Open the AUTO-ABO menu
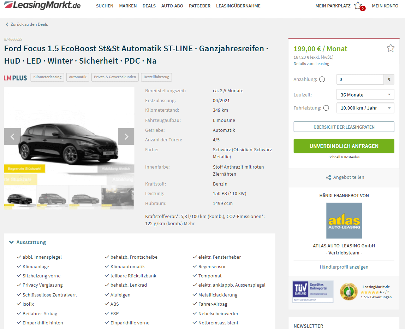The height and width of the screenshot is (329, 405). point(172,6)
